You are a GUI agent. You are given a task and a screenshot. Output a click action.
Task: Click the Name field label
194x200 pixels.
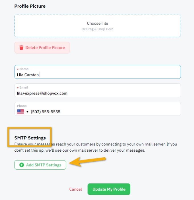pos(24,69)
